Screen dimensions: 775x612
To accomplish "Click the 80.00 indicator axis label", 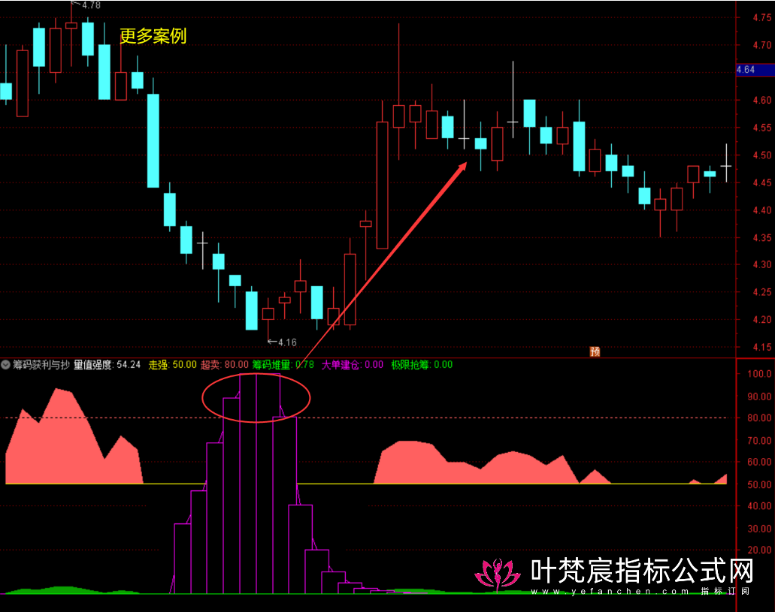I will click(x=759, y=418).
